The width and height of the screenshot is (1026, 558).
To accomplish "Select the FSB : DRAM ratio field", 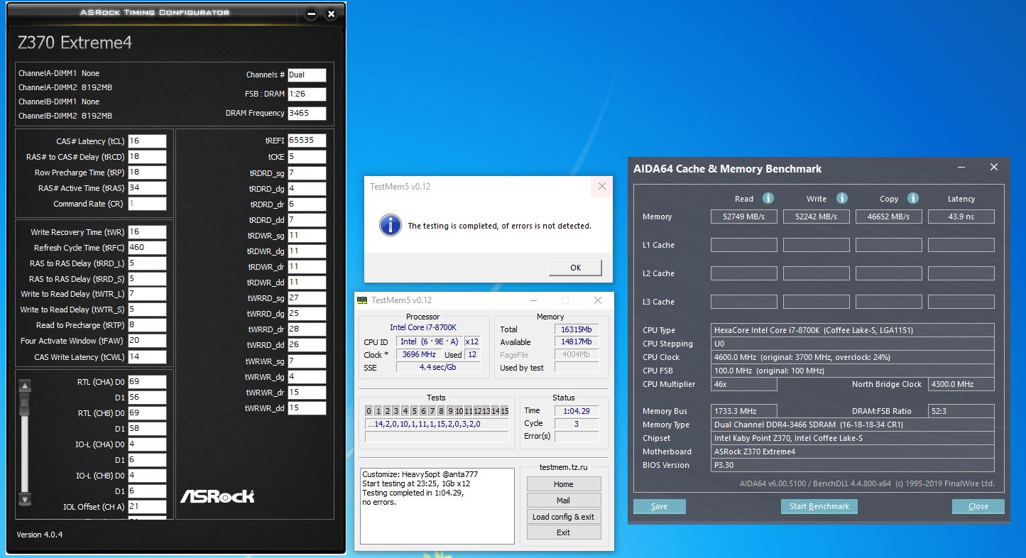I will click(307, 94).
